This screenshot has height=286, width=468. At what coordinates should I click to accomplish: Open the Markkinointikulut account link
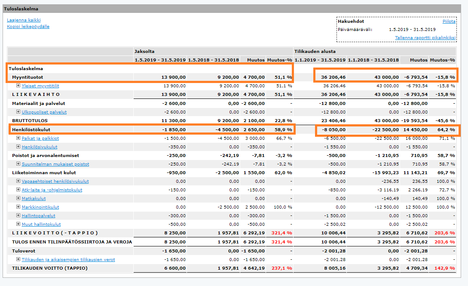40,207
